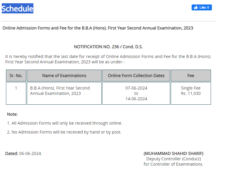Click note 1 about online admission forms

tap(65, 123)
